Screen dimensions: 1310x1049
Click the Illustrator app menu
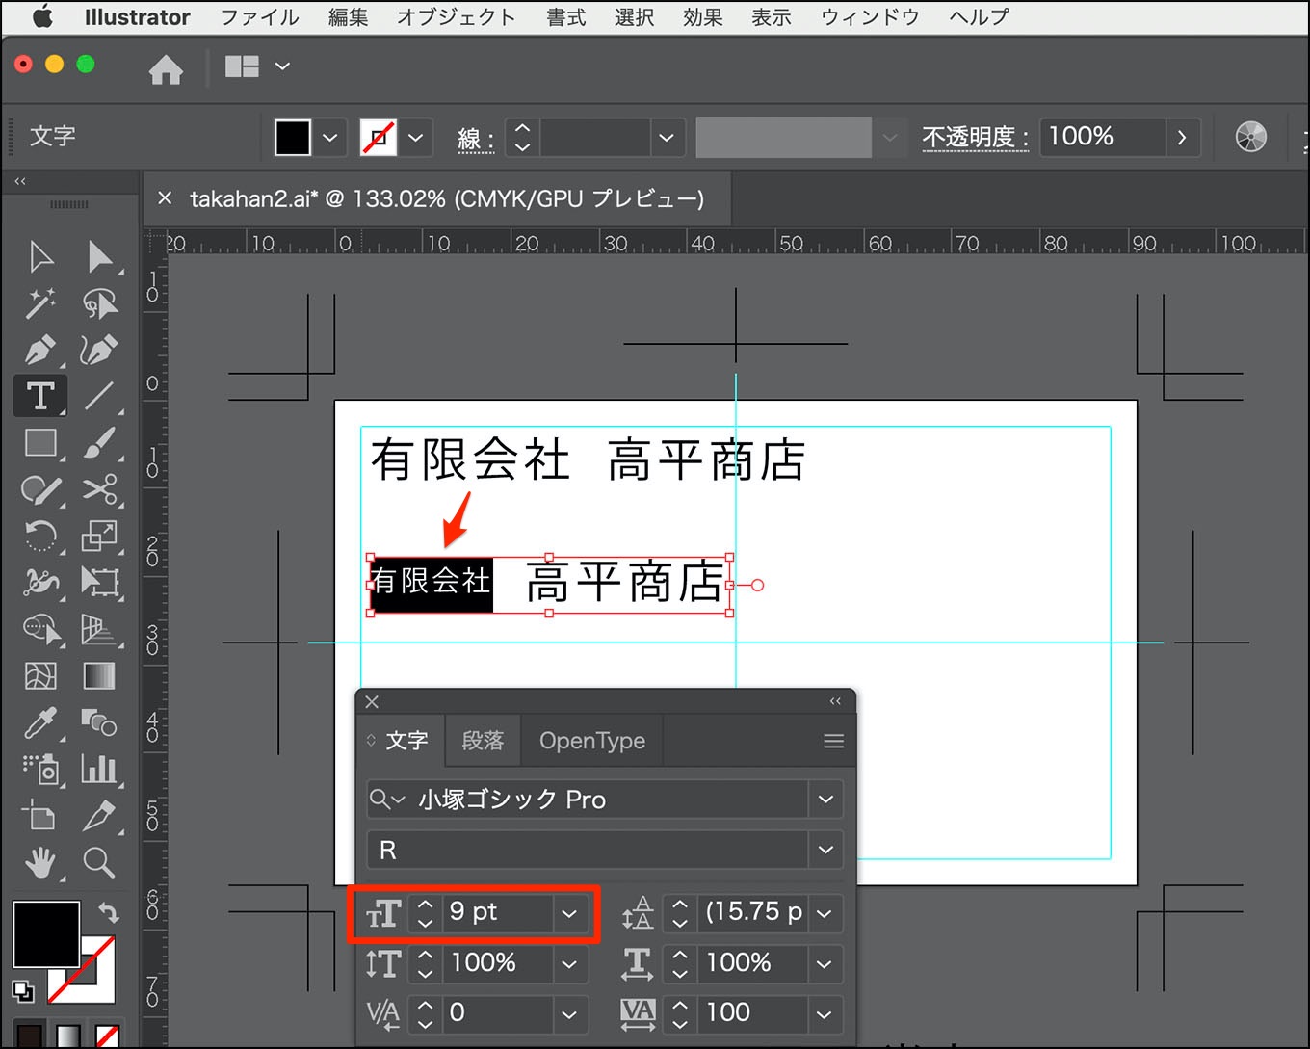[x=137, y=17]
